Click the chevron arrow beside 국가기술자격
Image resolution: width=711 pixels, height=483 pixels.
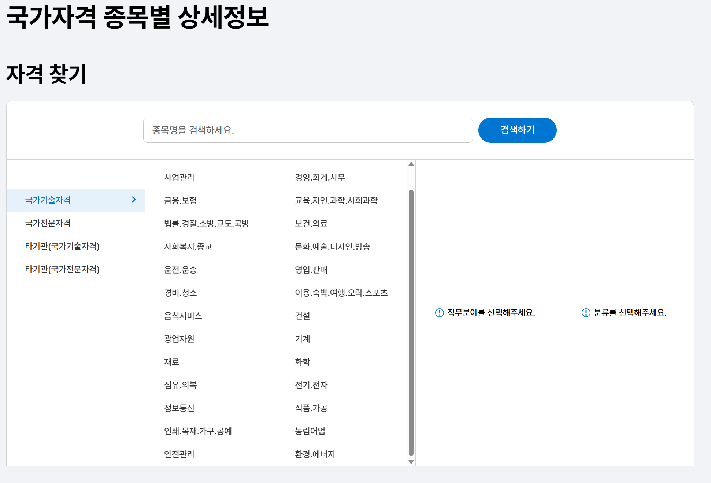click(x=134, y=200)
